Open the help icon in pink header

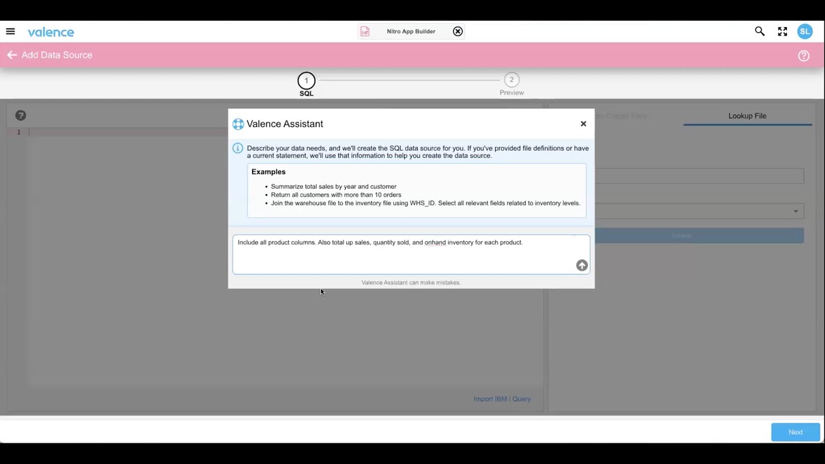[x=804, y=55]
